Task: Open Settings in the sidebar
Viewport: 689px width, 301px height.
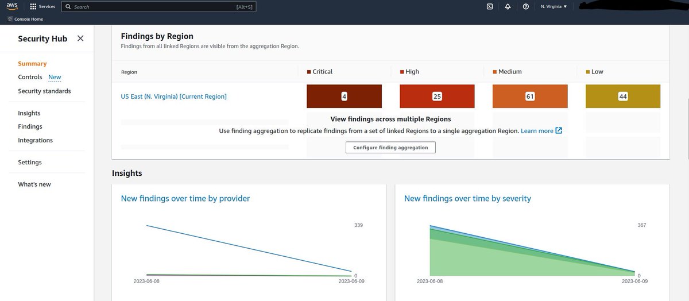Action: click(30, 163)
